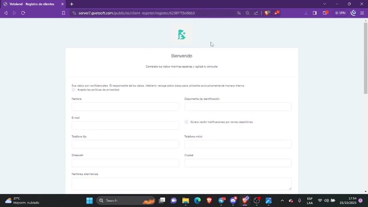Check Acepto las políticas de privacidad
Image resolution: width=368 pixels, height=207 pixels.
74,90
